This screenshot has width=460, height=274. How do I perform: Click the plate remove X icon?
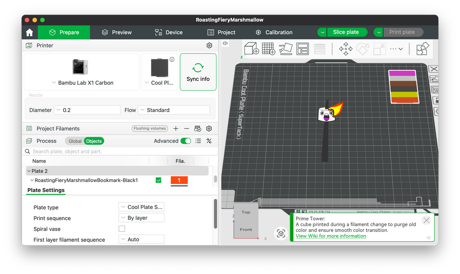(x=433, y=69)
